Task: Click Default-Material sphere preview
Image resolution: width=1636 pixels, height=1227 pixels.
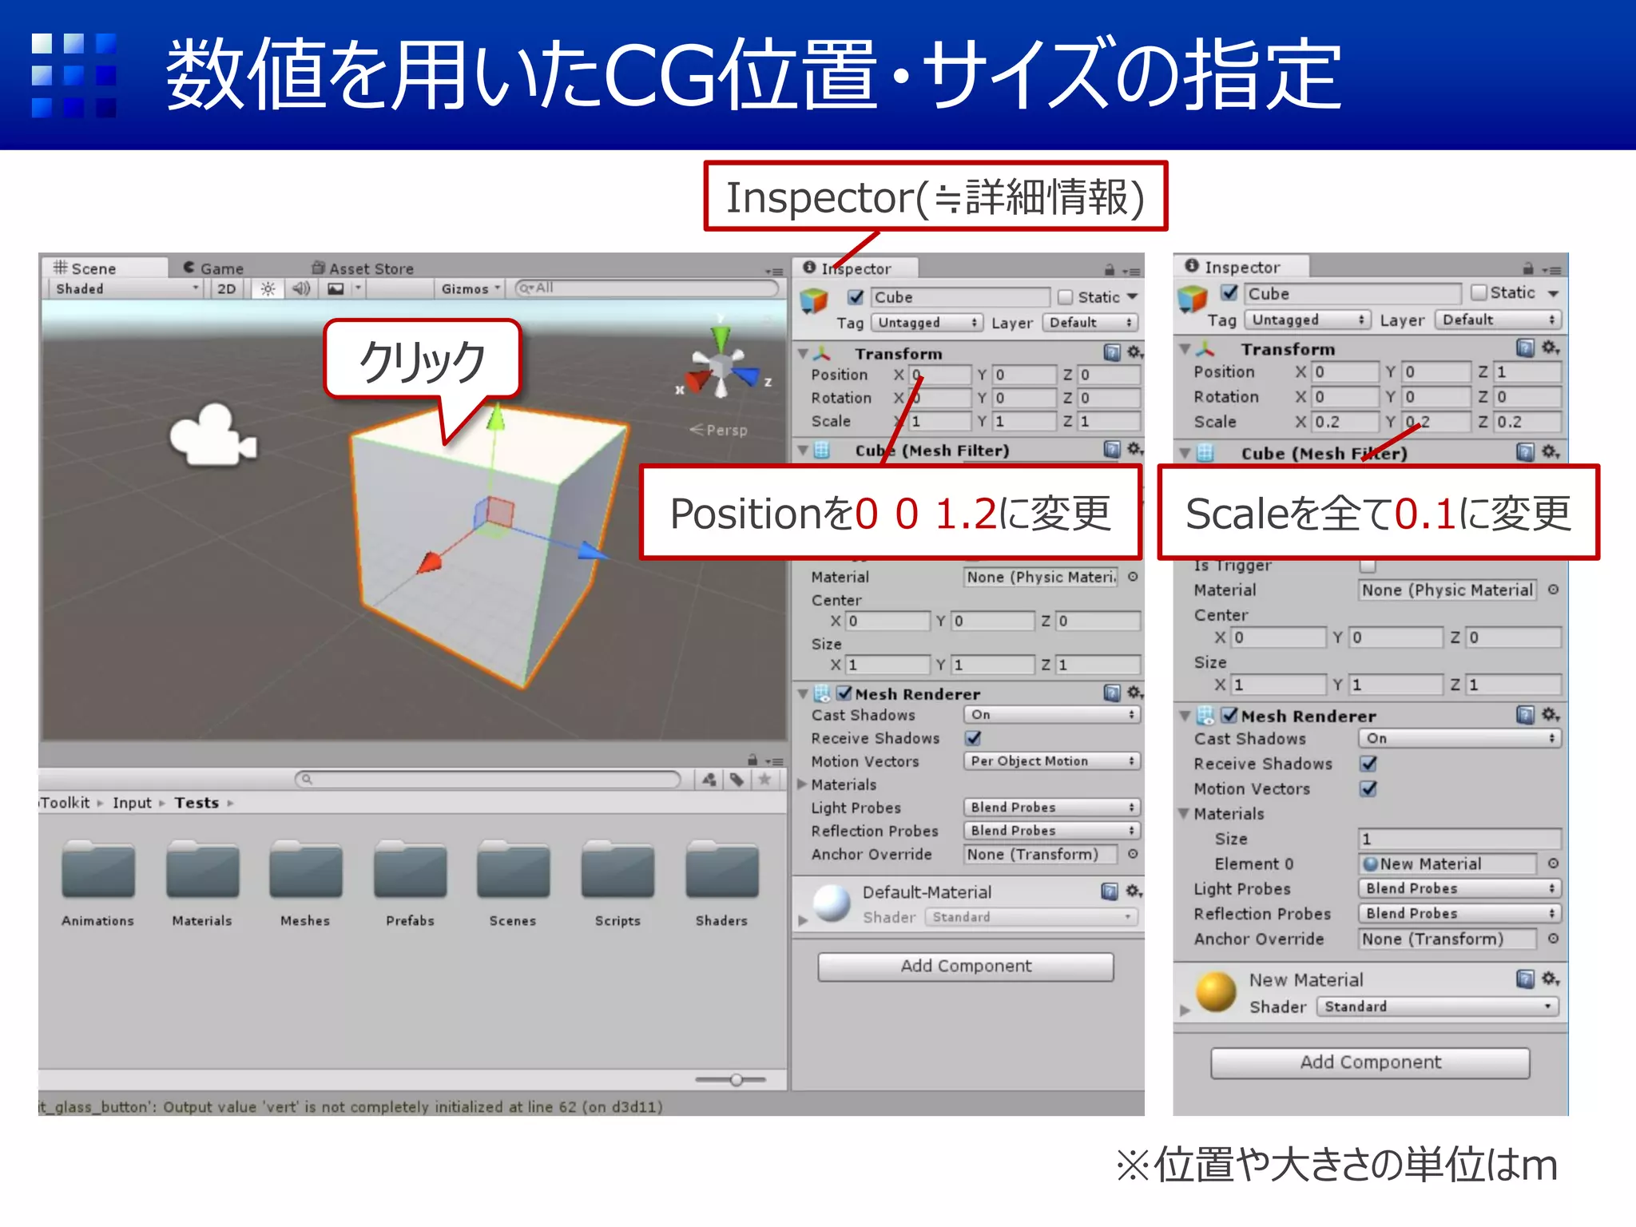Action: pos(832,903)
